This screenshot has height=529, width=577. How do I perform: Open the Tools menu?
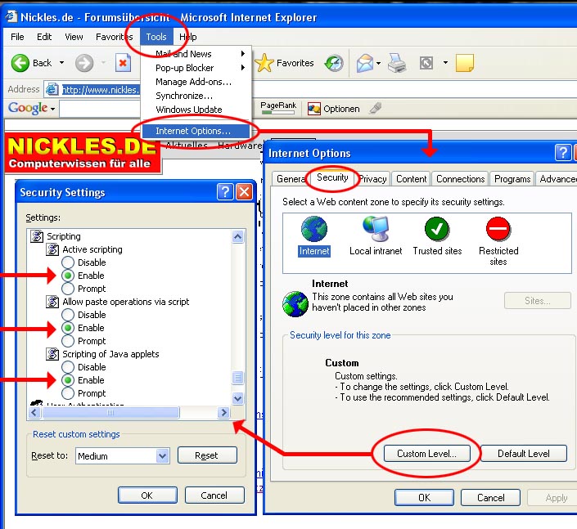(156, 37)
